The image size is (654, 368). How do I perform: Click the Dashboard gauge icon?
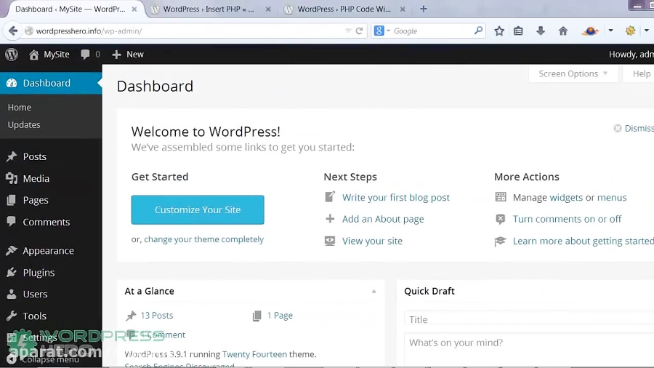12,83
